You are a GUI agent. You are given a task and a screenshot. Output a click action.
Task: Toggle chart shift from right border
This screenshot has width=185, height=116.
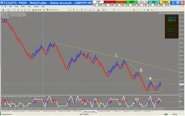[x=94, y=10]
